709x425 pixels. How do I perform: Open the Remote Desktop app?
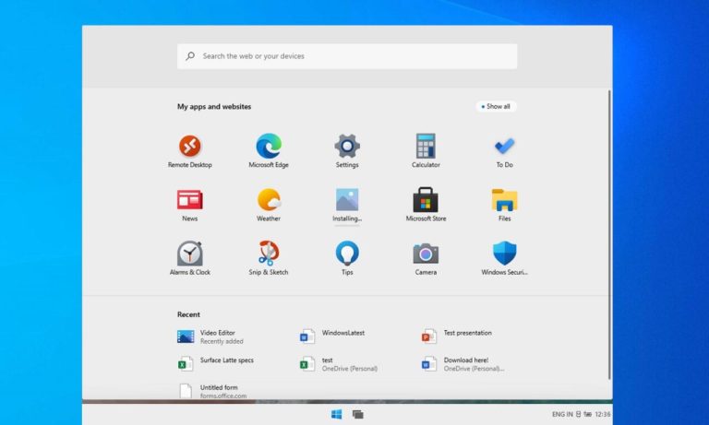point(190,151)
